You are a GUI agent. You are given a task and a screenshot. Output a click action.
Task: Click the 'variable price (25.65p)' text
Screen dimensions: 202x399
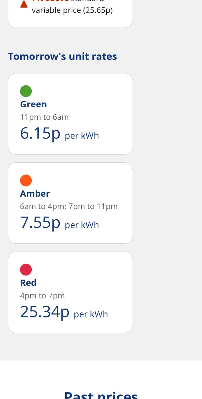click(x=72, y=10)
